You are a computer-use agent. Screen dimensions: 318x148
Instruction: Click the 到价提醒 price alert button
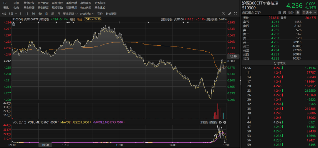(x=111, y=14)
